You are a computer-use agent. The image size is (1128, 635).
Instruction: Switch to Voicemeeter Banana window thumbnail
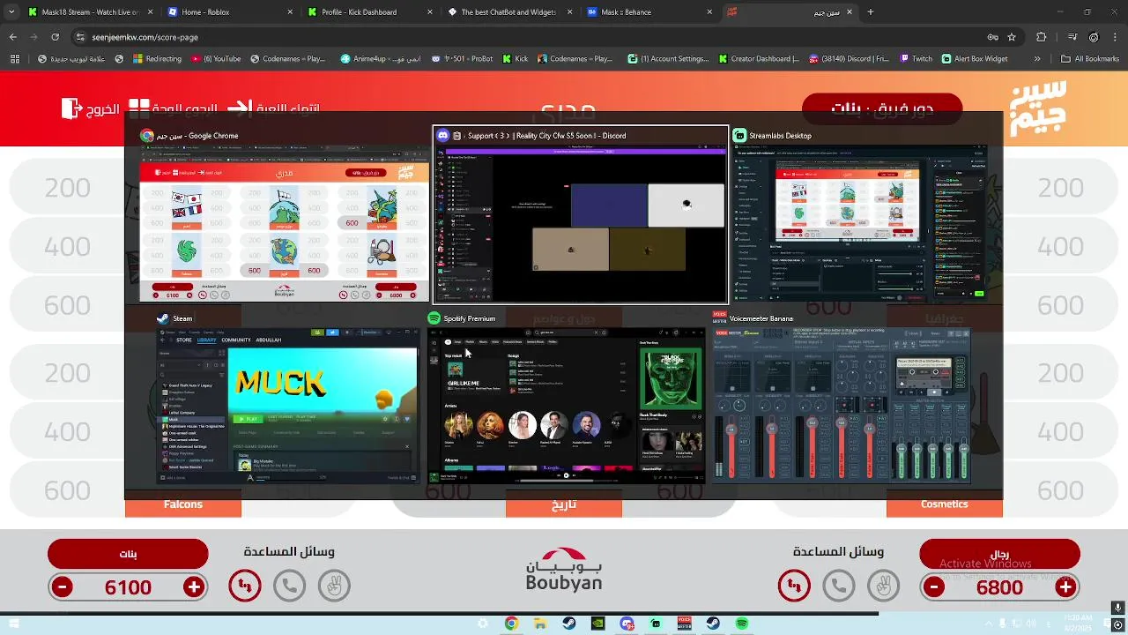(x=841, y=397)
